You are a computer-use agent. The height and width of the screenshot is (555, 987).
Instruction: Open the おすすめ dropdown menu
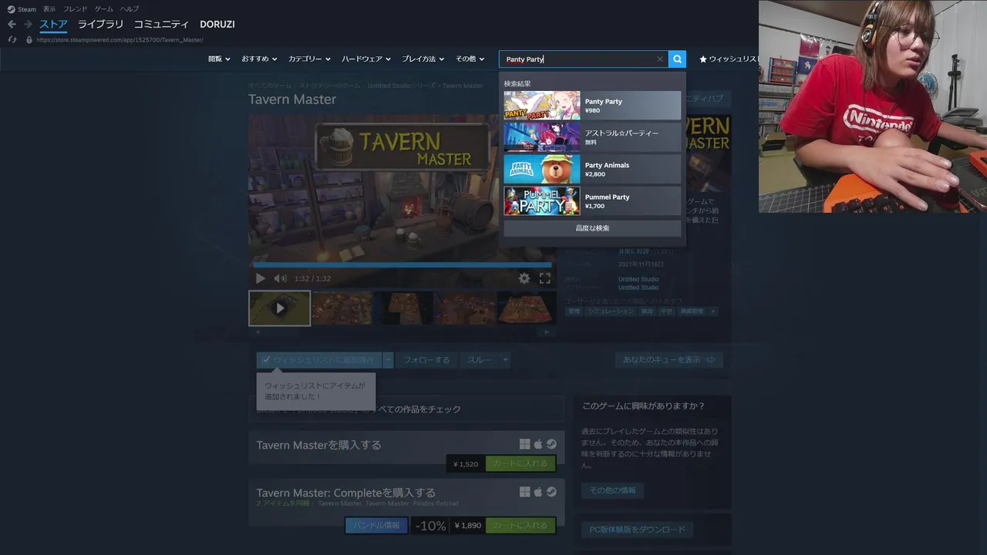(x=260, y=59)
